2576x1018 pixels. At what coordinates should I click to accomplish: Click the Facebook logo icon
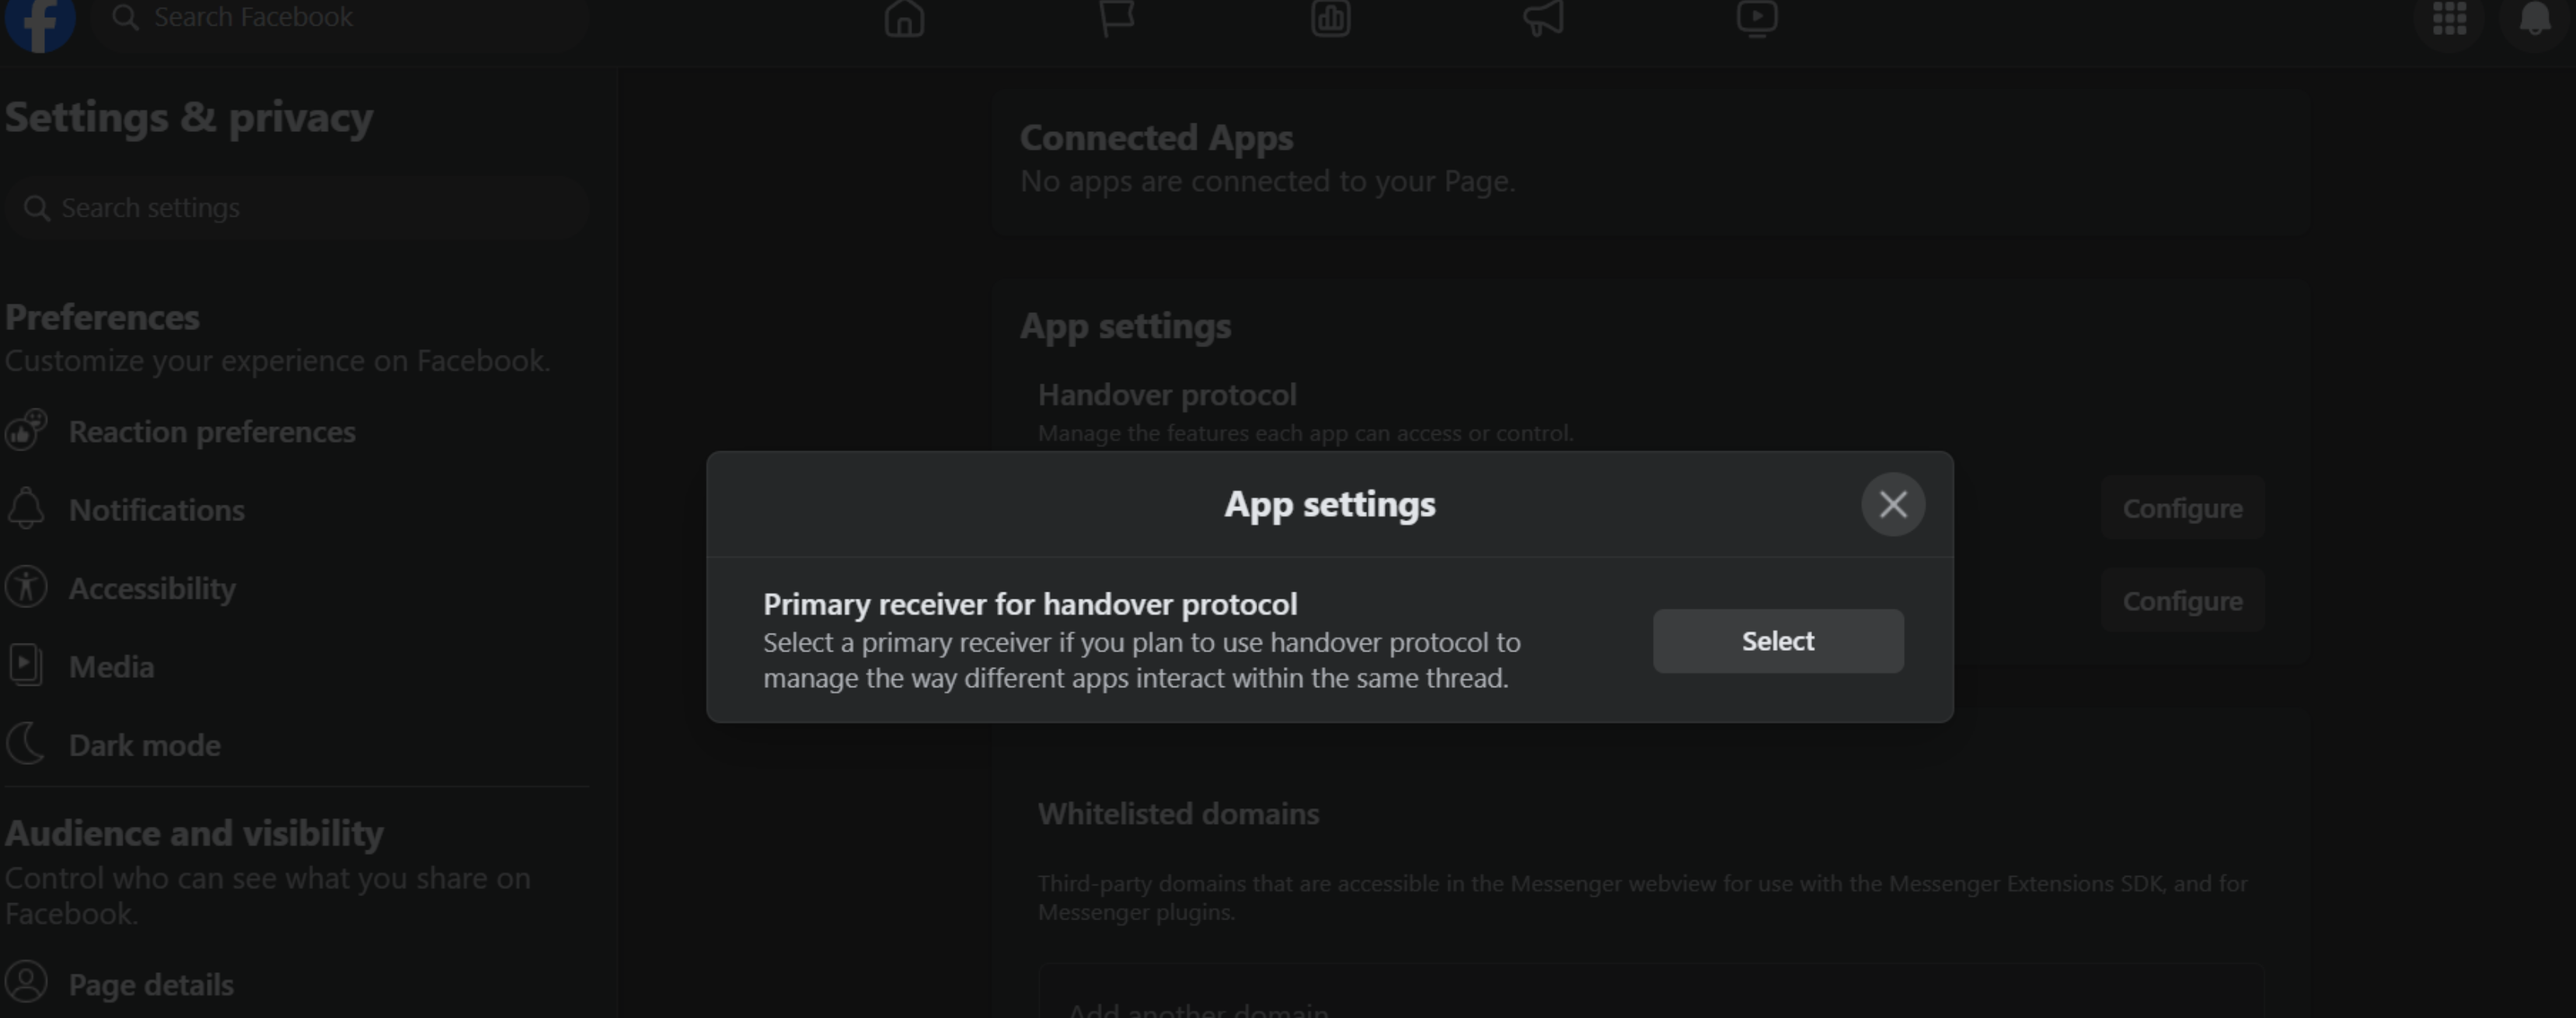pyautogui.click(x=40, y=20)
